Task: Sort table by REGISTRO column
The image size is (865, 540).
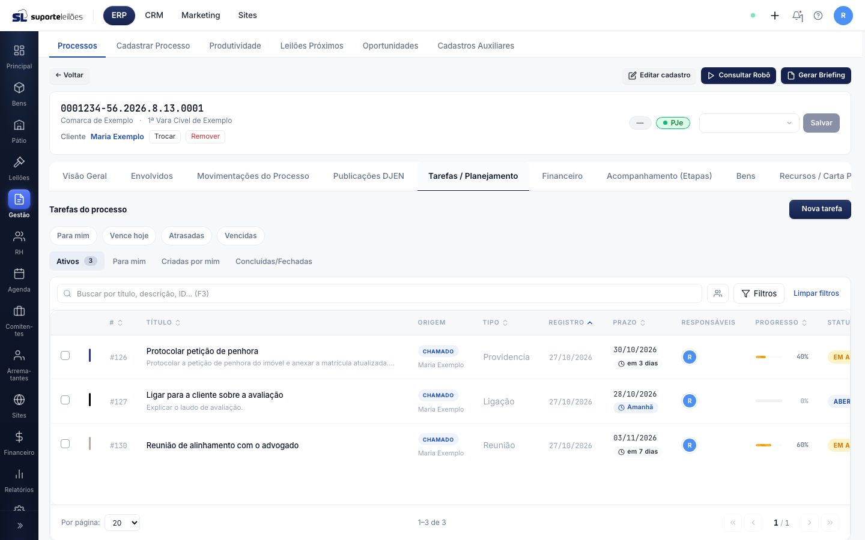Action: tap(571, 323)
